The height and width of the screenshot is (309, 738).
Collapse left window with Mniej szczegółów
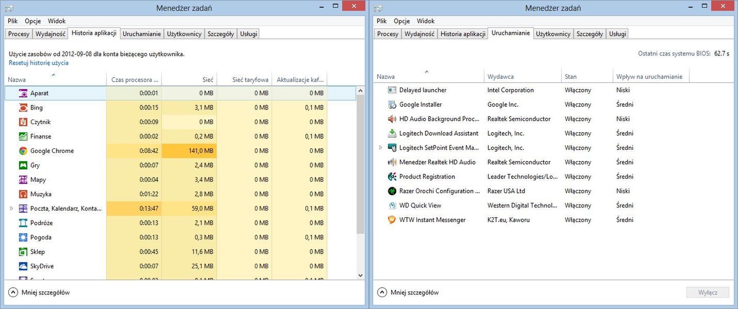pos(39,293)
